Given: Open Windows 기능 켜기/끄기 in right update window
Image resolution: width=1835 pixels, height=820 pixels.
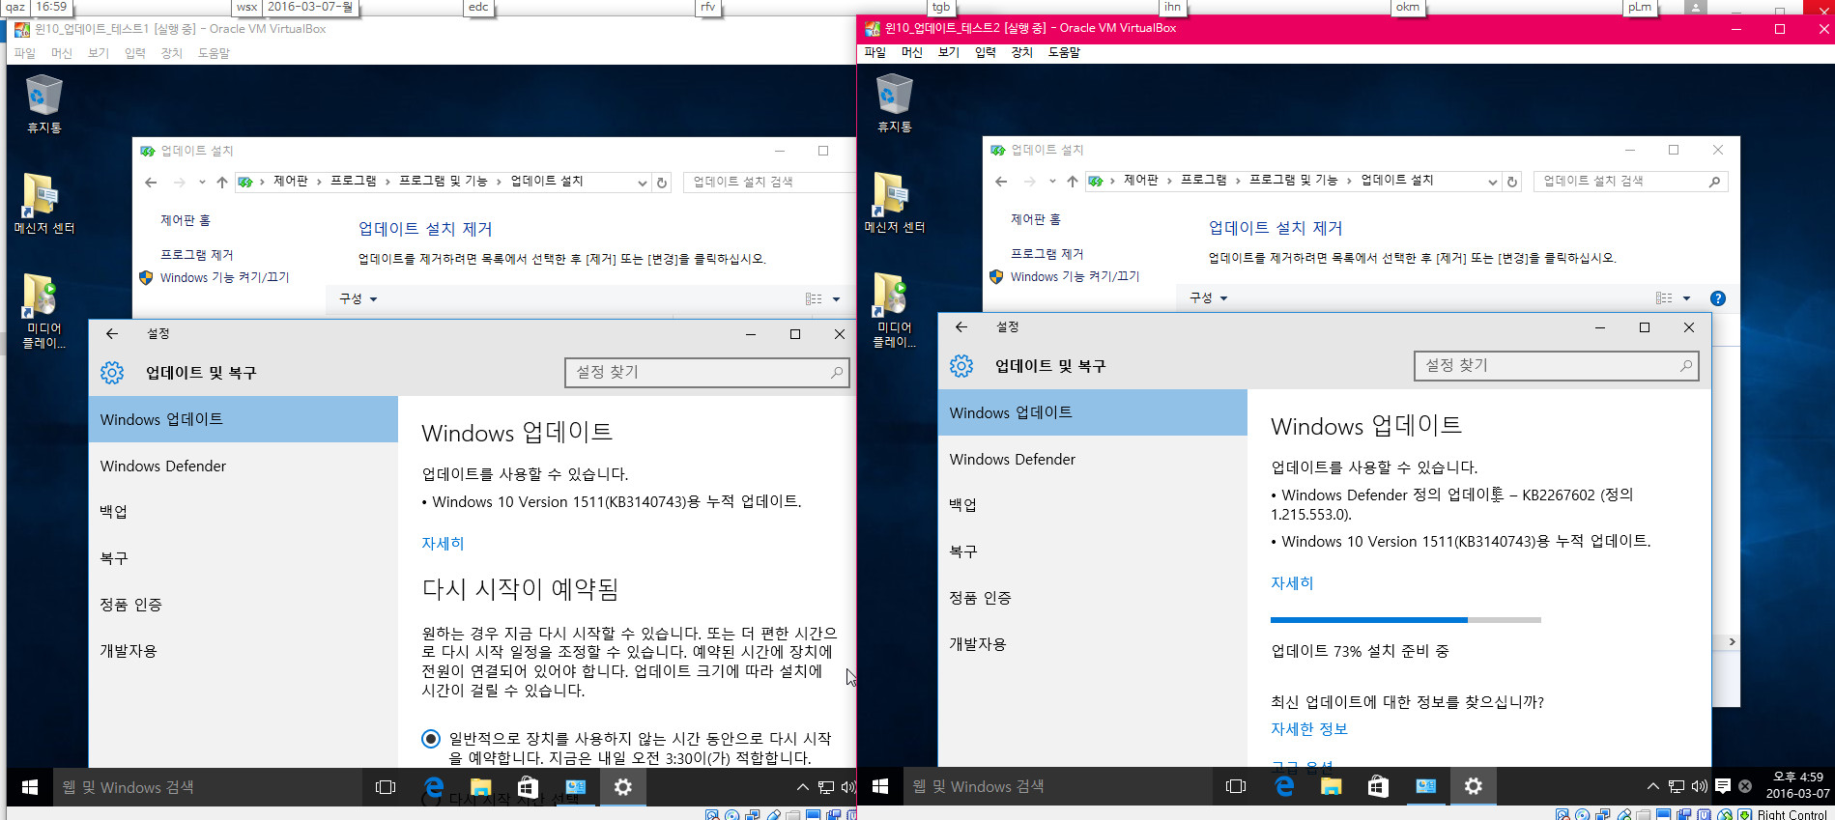Looking at the screenshot, I should coord(1075,277).
